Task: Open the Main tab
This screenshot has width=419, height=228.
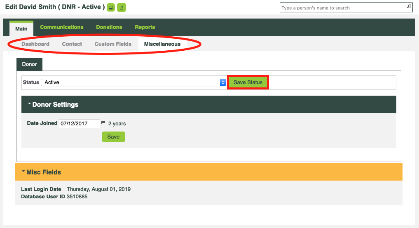Action: 21,28
